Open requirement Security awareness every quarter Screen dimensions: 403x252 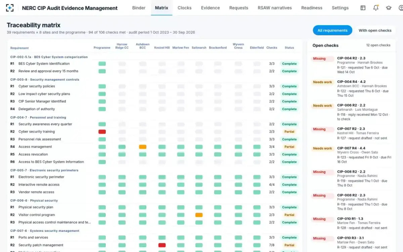click(x=45, y=124)
